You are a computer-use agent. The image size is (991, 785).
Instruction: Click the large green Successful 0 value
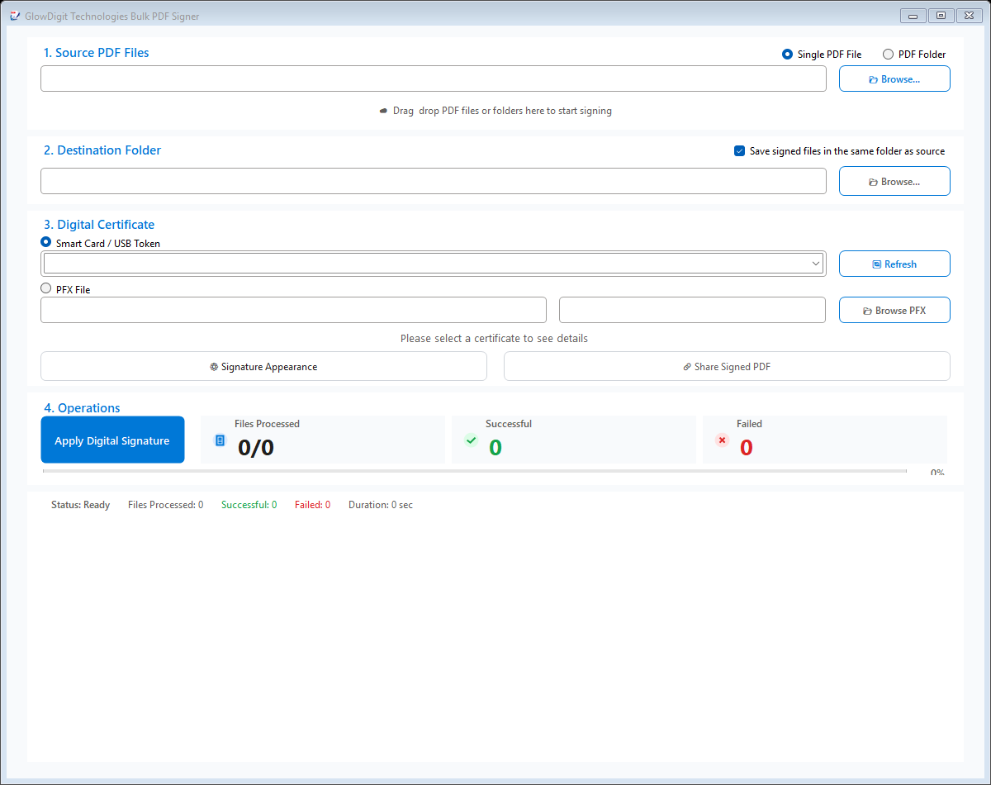[x=495, y=448]
